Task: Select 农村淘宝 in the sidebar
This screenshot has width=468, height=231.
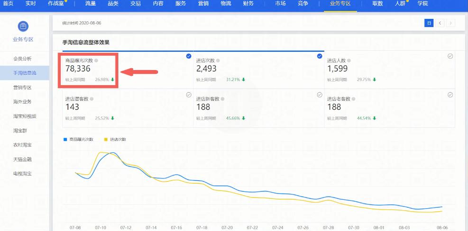Action: click(x=22, y=145)
